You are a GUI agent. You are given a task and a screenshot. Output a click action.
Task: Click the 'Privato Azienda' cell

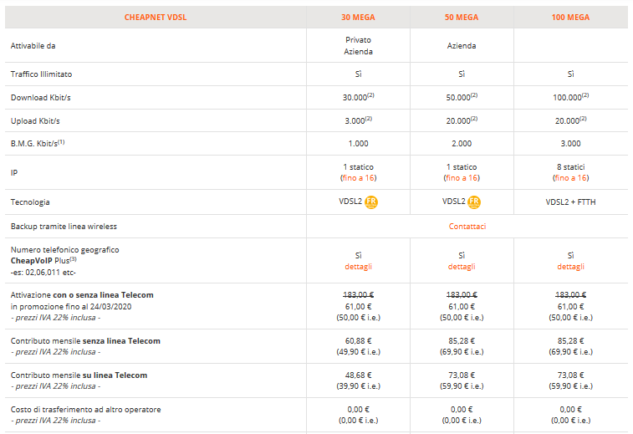click(x=358, y=46)
